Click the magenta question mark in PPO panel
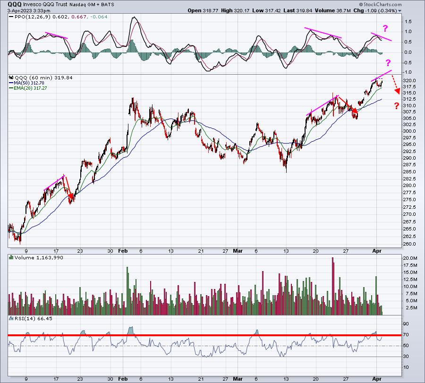Image resolution: width=425 pixels, height=383 pixels. pyautogui.click(x=385, y=28)
